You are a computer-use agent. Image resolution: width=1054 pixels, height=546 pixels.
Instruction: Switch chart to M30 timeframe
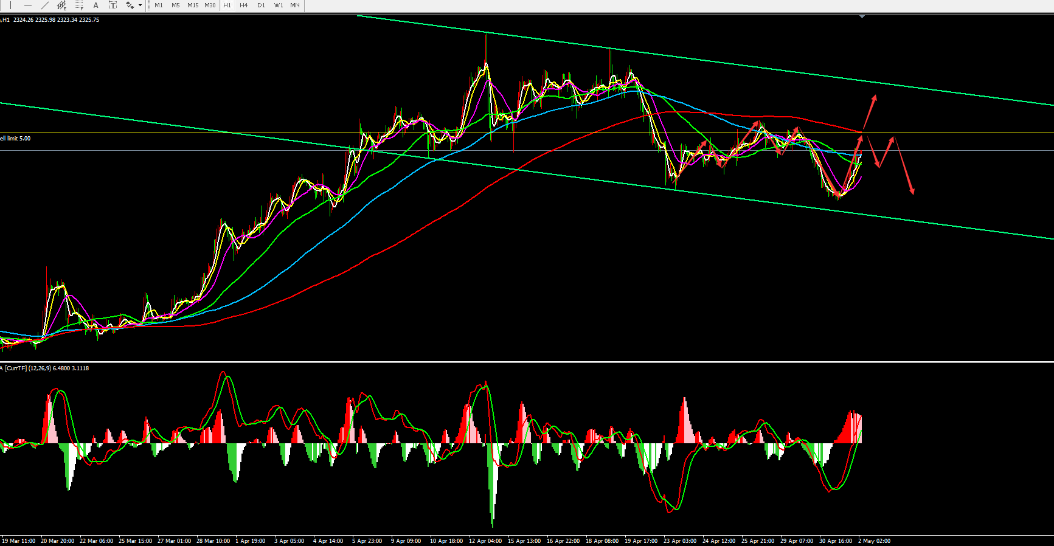pyautogui.click(x=210, y=5)
